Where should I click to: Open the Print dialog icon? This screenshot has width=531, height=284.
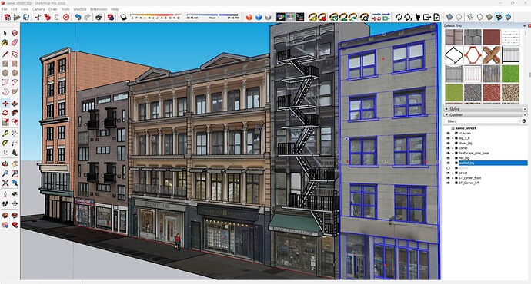point(99,17)
